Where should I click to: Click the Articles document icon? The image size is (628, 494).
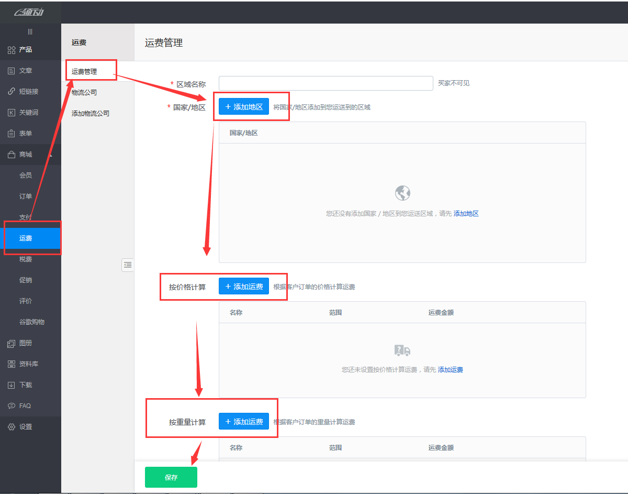[12, 71]
